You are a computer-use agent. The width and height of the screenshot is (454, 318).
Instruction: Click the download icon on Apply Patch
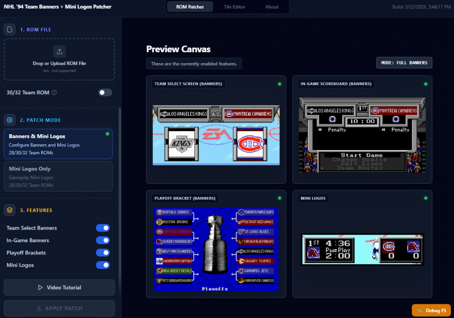39,308
